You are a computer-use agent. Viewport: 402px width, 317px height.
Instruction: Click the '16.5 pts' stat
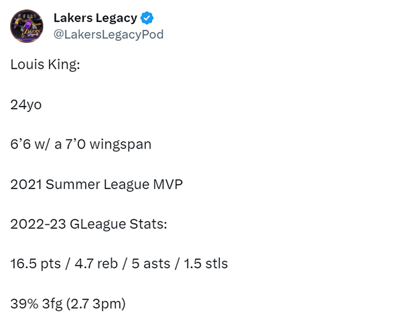coord(36,264)
